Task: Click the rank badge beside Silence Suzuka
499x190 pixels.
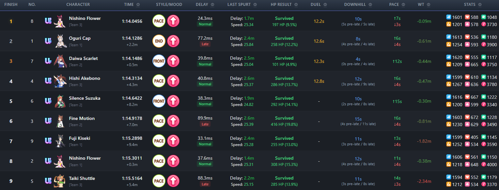Action: (x=48, y=101)
